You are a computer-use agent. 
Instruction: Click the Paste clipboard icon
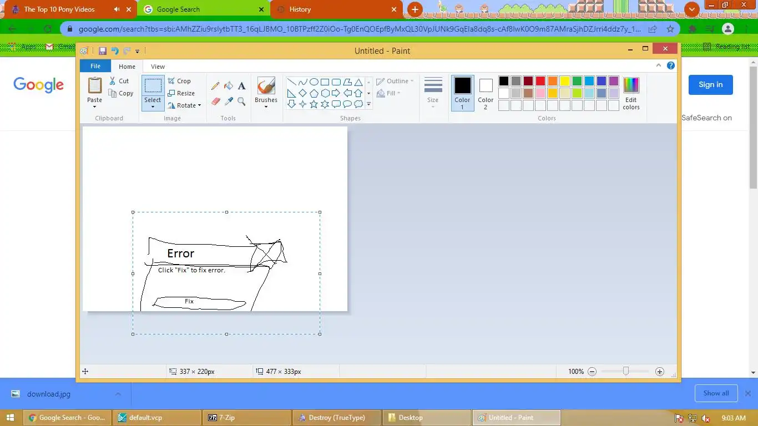(95, 85)
